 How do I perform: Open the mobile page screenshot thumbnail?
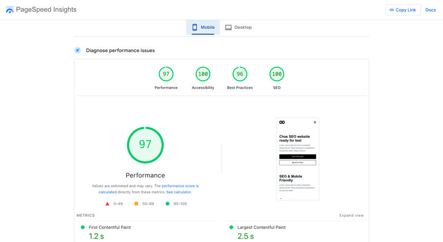298,159
